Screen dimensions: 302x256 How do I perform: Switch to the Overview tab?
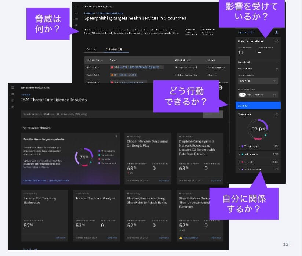(x=91, y=49)
